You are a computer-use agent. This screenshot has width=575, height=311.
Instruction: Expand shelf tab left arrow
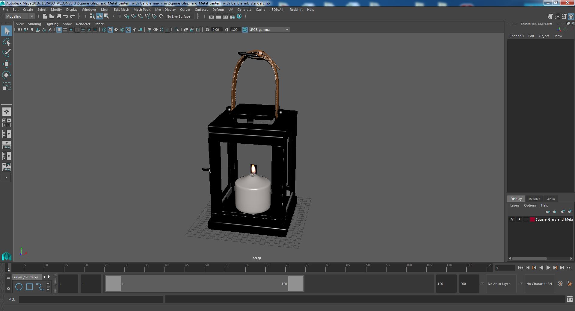44,277
